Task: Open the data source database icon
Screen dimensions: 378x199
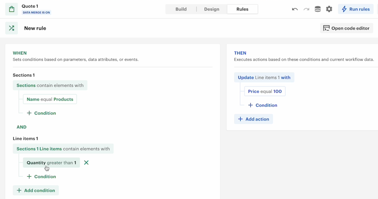Action: pyautogui.click(x=317, y=9)
